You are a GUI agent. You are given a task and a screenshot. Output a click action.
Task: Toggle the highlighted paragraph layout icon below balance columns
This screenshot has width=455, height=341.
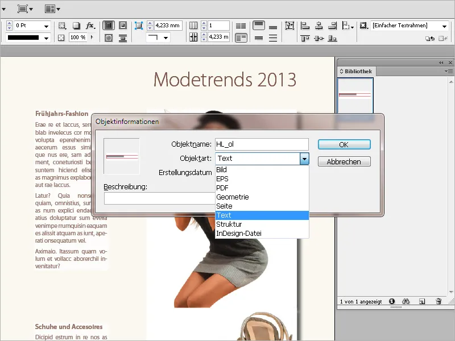[x=241, y=38]
